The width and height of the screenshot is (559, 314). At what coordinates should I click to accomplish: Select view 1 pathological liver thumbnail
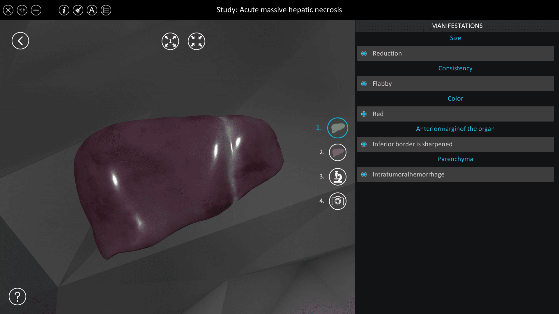tap(338, 128)
